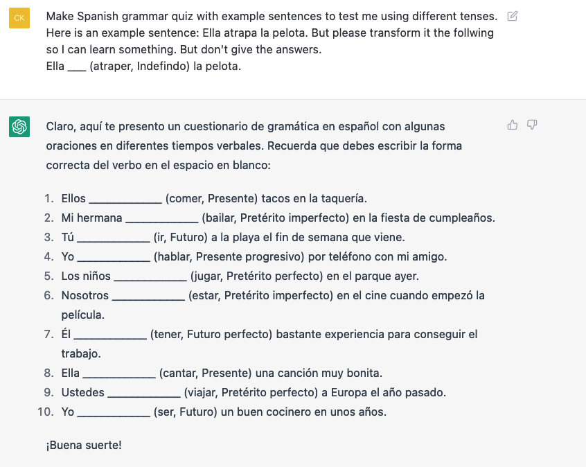Click the line 'Ella ___ (atraper, Indefindo) la pelota.'
The height and width of the screenshot is (467, 586).
pyautogui.click(x=143, y=67)
